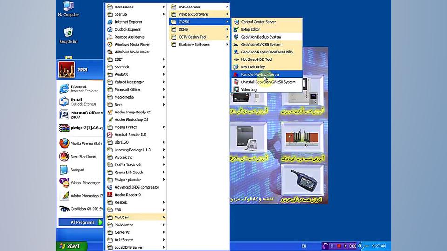Open Adobe Reader 9 from programs list
The image size is (447, 251).
(135, 195)
